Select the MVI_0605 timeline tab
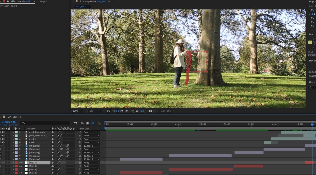Viewport: 316px width, 175px height. [12, 117]
